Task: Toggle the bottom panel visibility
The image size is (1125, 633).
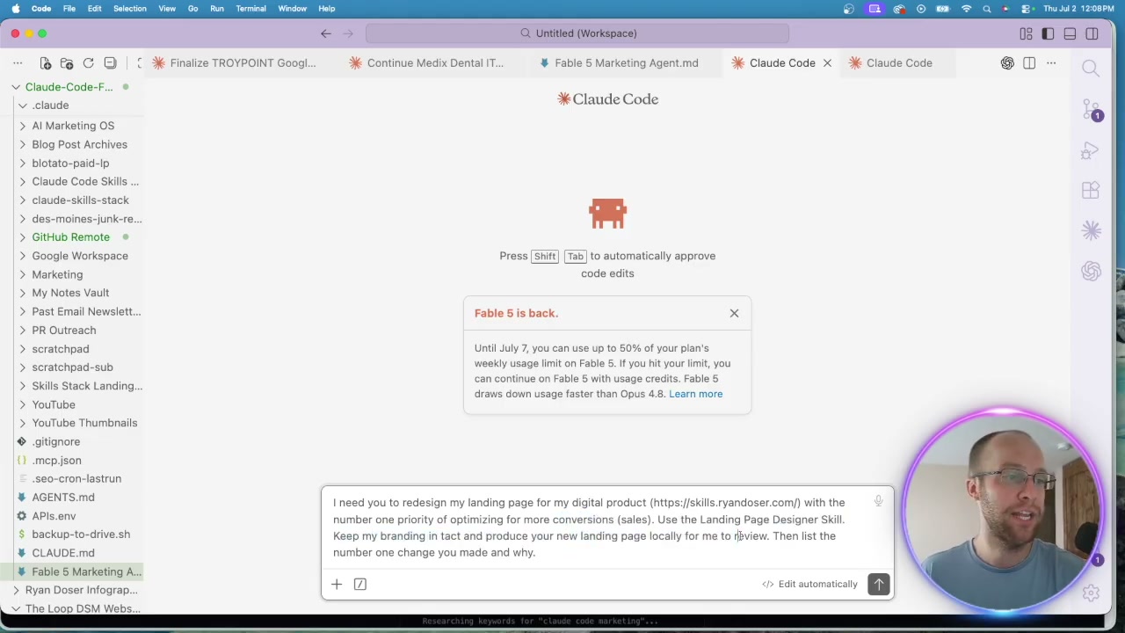Action: (x=1070, y=33)
